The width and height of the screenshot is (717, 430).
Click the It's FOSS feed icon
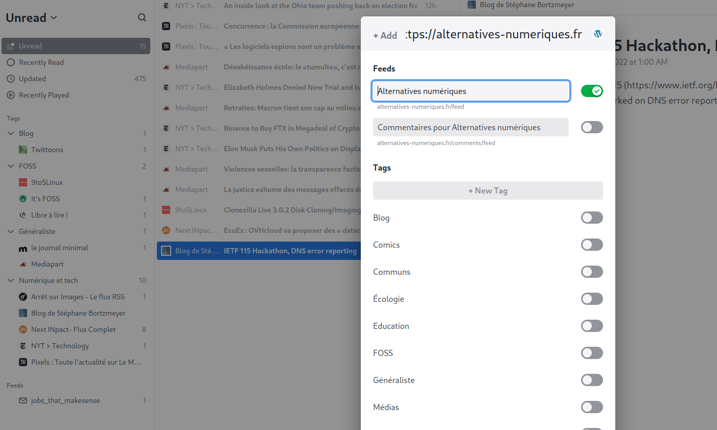23,199
